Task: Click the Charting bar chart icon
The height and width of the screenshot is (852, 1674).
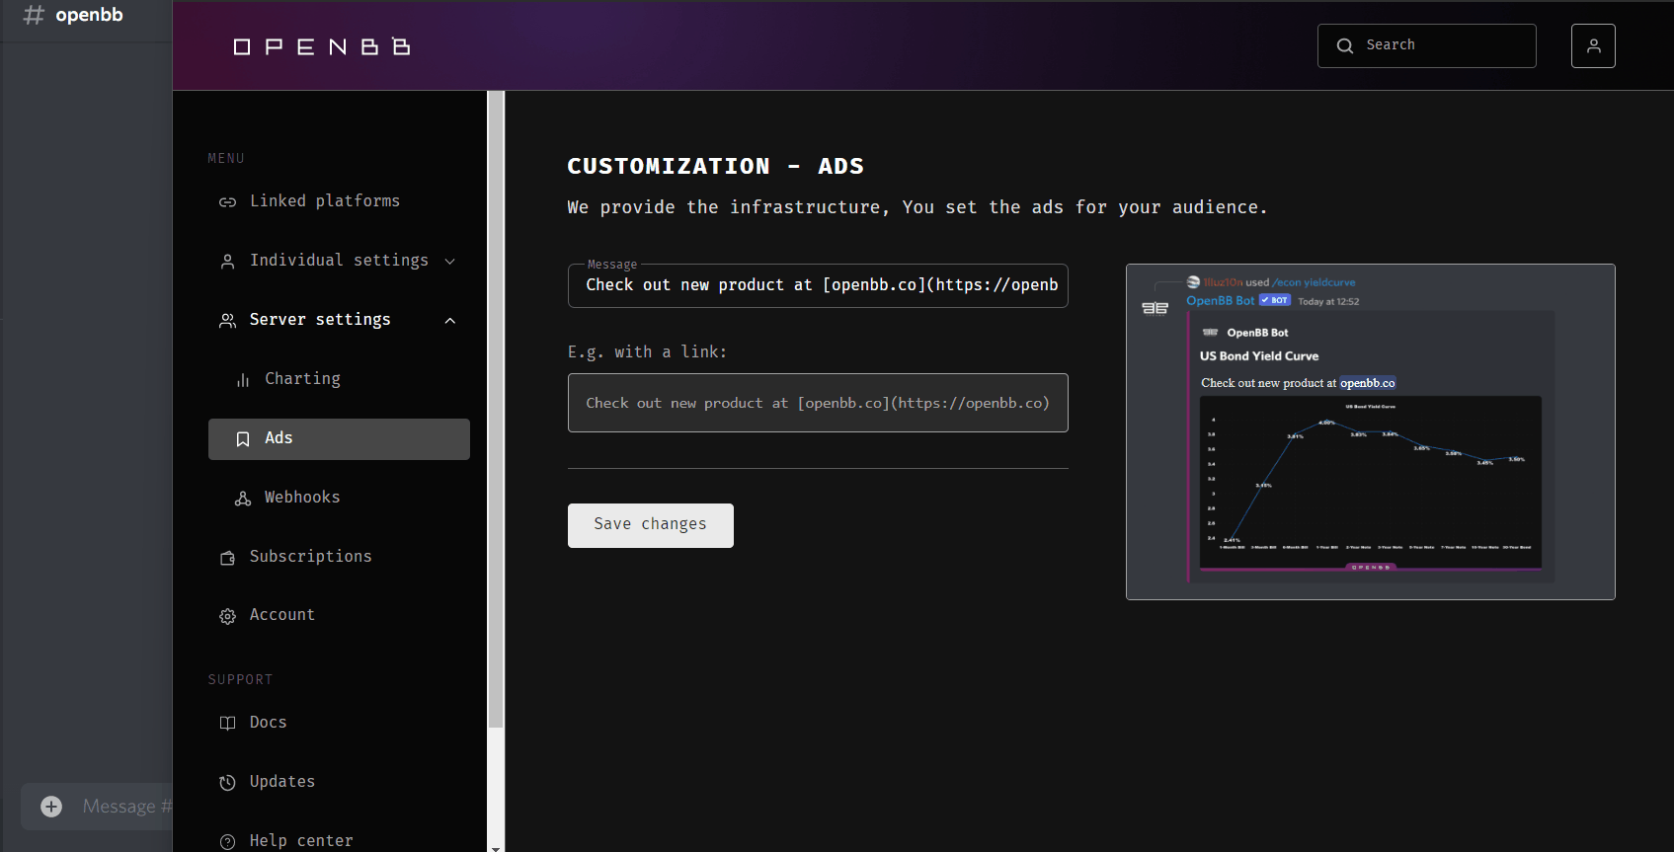Action: click(x=243, y=380)
